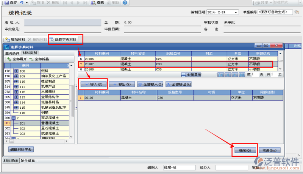Click the 备注 field
Image resolution: width=303 pixels, height=174 pixels.
262,29
